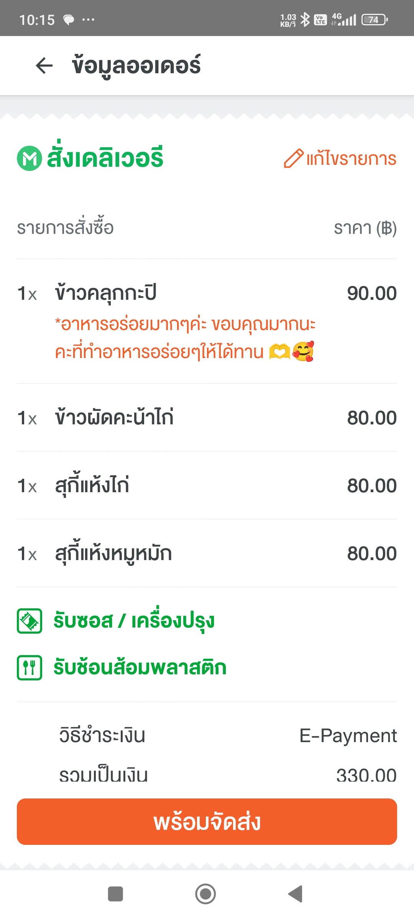414x920 pixels.
Task: Select the สุกี้แห้งหมูหมัก order item
Action: 207,553
